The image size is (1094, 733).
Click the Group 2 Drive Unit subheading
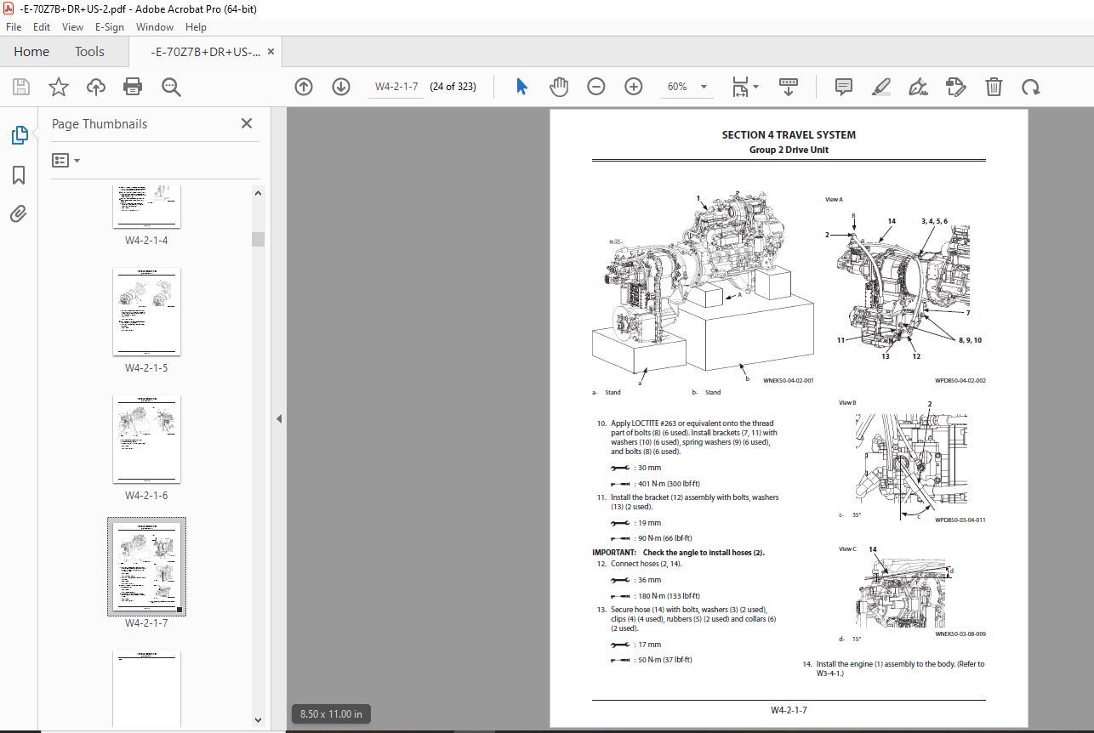pos(789,150)
